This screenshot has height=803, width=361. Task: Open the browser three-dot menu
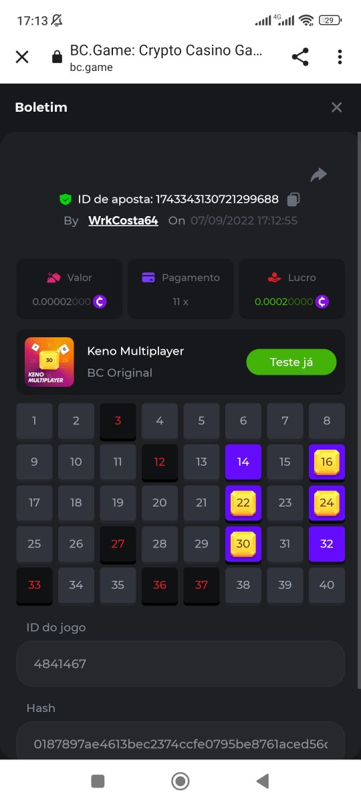tap(340, 57)
